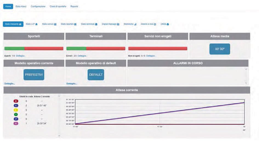Viewport: 259px width, 142px height.
Task: Open the Statistiche tab
Action: 130,24
